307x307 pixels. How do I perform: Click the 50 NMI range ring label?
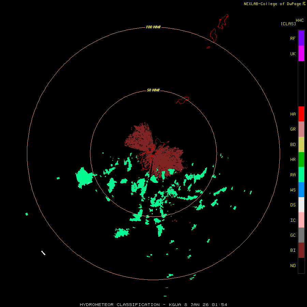pyautogui.click(x=153, y=90)
